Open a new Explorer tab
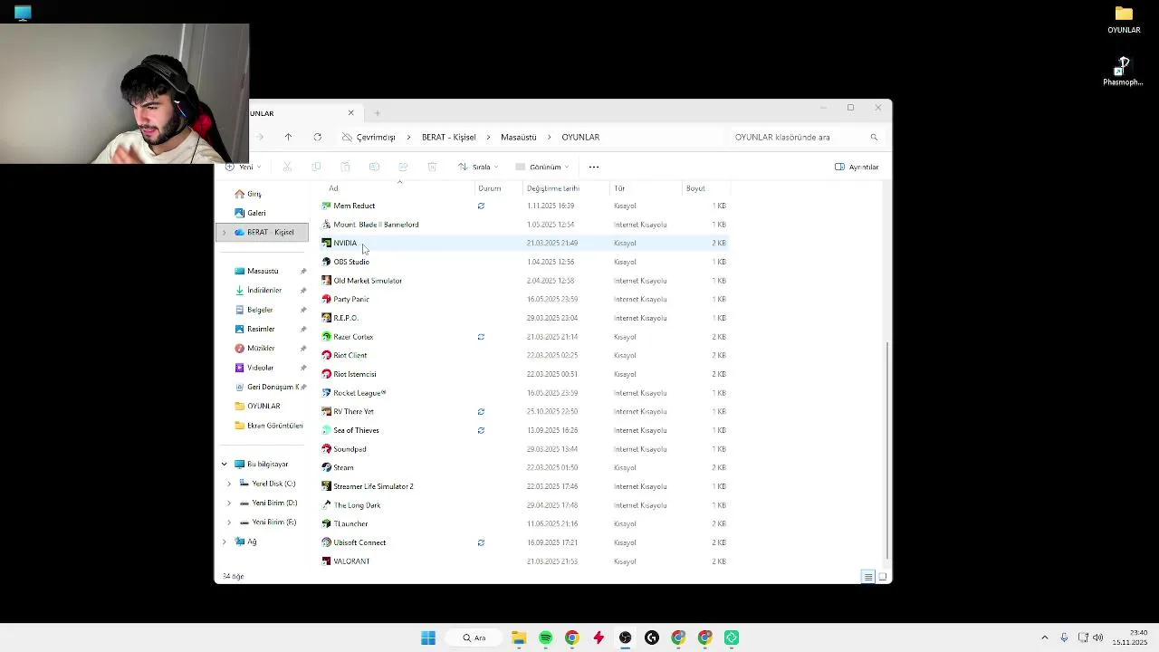The height and width of the screenshot is (652, 1159). click(x=377, y=113)
